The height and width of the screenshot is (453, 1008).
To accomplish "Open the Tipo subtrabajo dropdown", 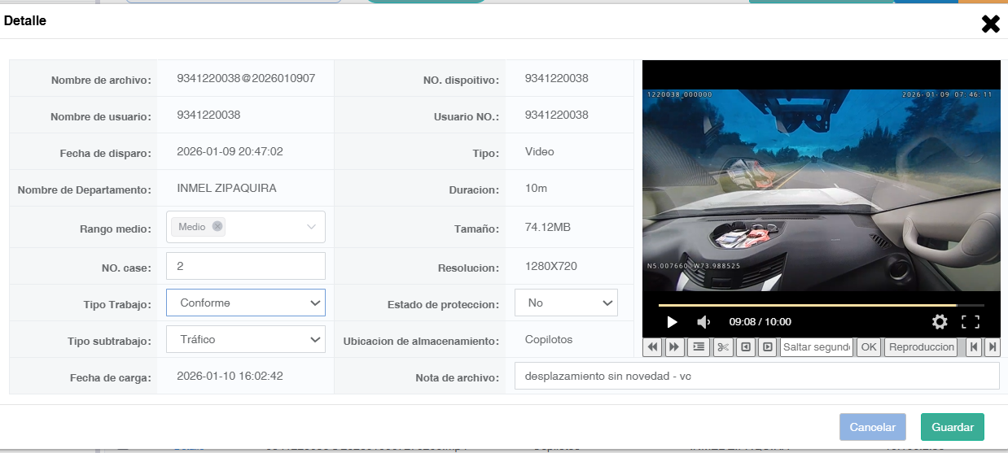I will 246,339.
